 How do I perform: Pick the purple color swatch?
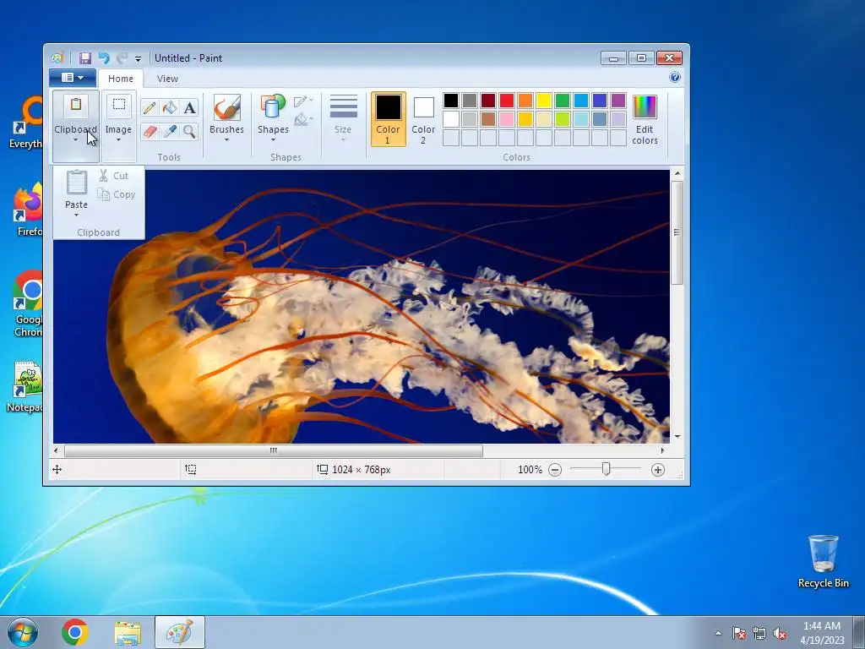point(617,101)
